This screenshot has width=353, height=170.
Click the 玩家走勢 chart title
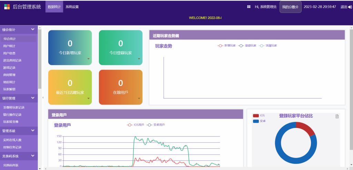click(x=164, y=46)
